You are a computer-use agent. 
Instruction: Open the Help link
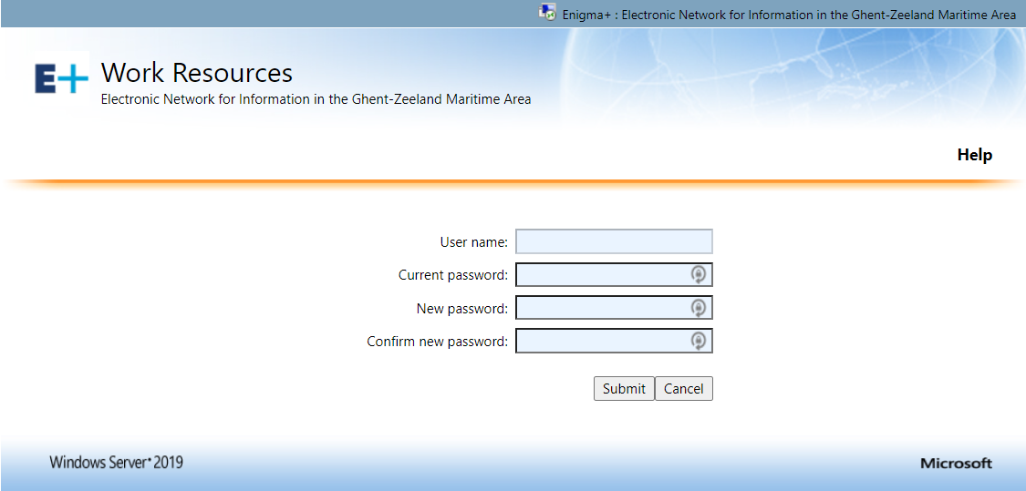[974, 155]
